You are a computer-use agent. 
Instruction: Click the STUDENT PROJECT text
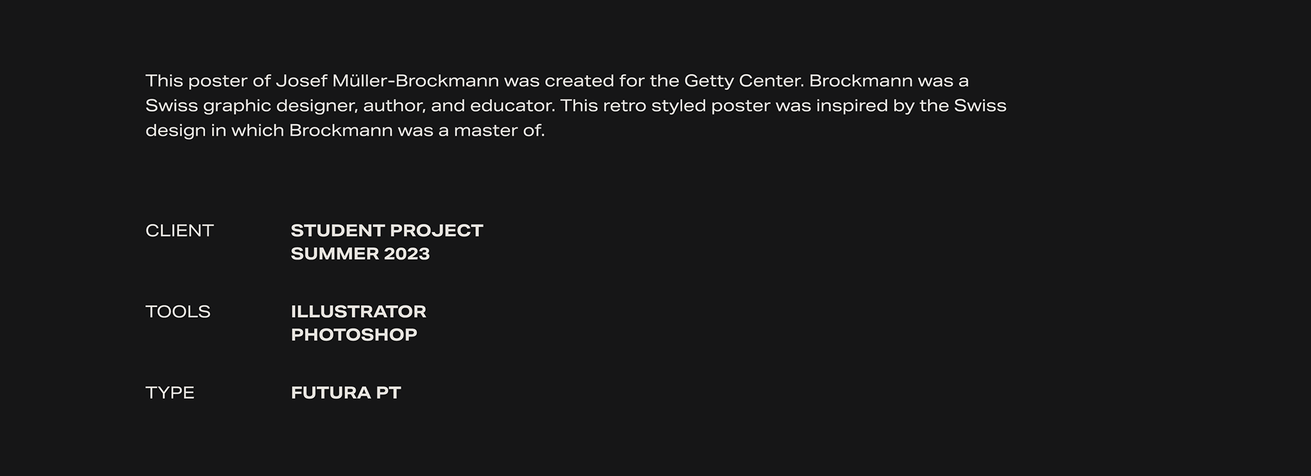coord(387,230)
